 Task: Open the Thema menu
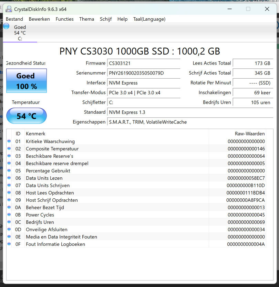86,19
